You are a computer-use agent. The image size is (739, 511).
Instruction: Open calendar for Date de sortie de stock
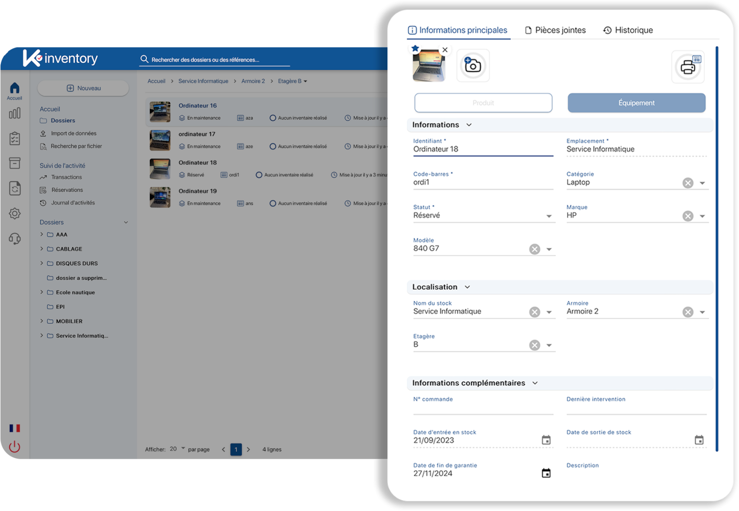tap(699, 440)
